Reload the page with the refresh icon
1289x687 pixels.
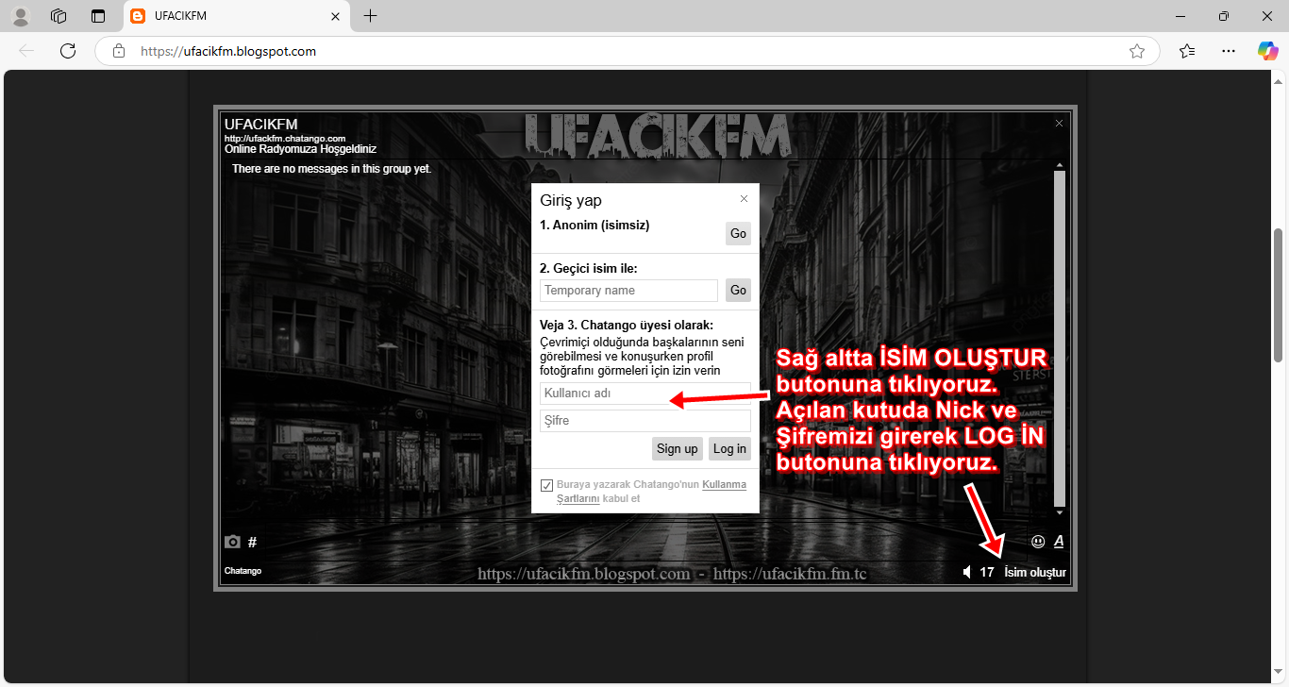pos(68,51)
